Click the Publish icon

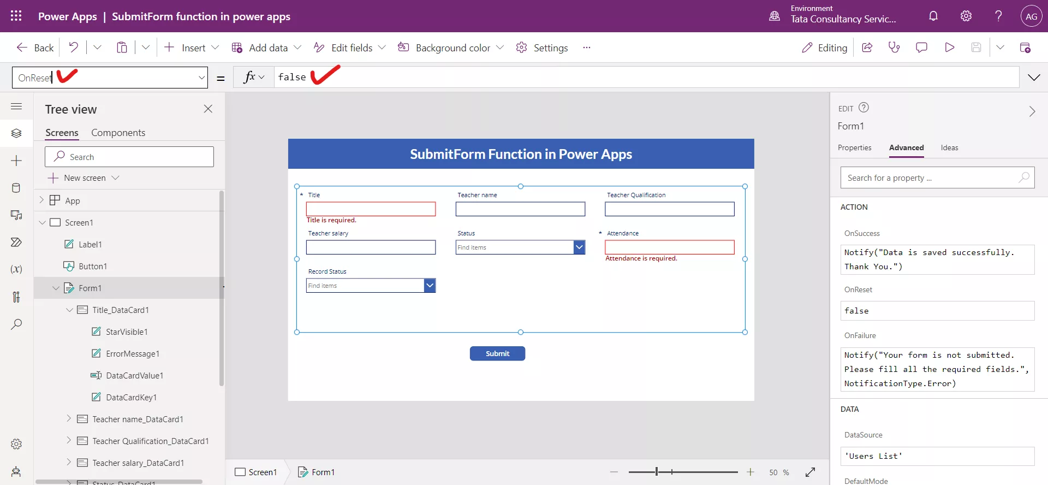tap(1025, 48)
